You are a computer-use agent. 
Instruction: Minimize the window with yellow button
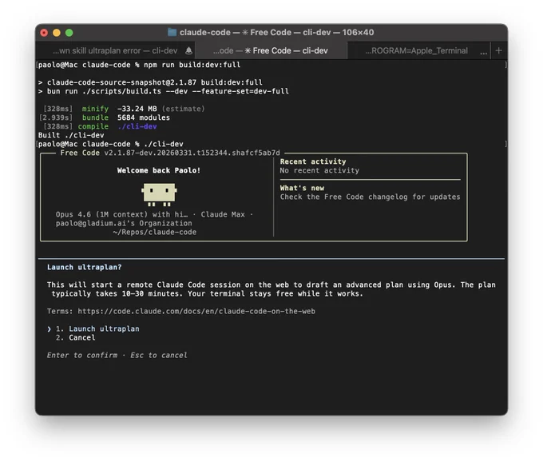point(57,33)
